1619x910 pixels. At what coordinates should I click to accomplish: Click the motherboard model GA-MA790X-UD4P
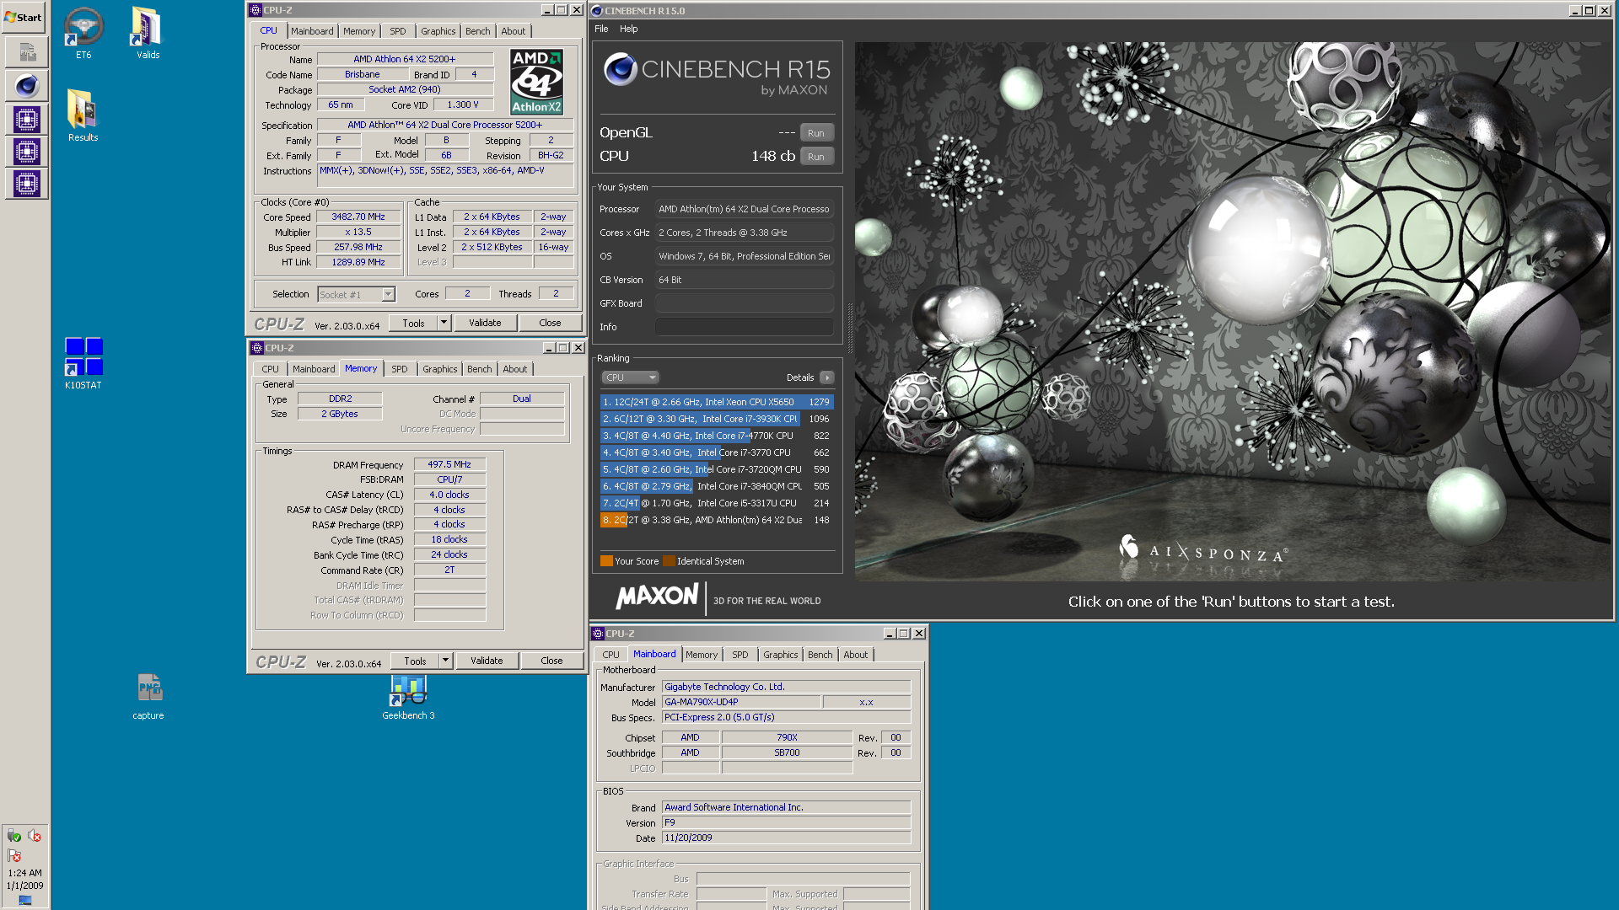pos(740,702)
